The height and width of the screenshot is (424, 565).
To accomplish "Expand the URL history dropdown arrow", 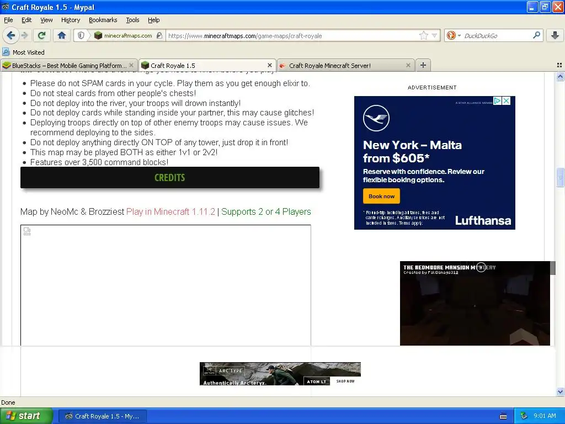I will tap(434, 35).
